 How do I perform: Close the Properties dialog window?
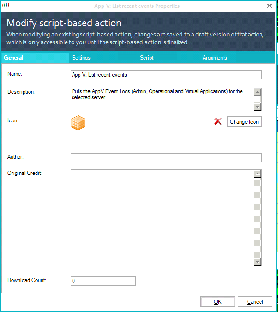coord(269,6)
